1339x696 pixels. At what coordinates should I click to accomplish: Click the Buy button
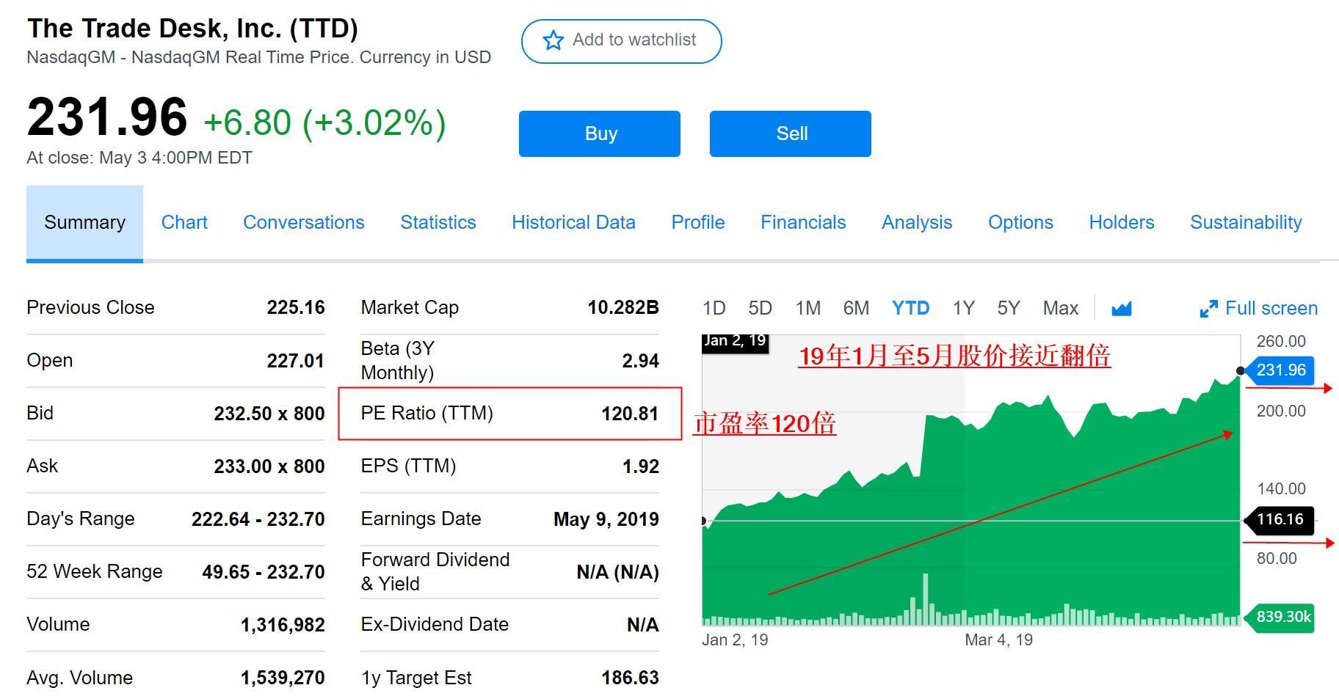[600, 133]
